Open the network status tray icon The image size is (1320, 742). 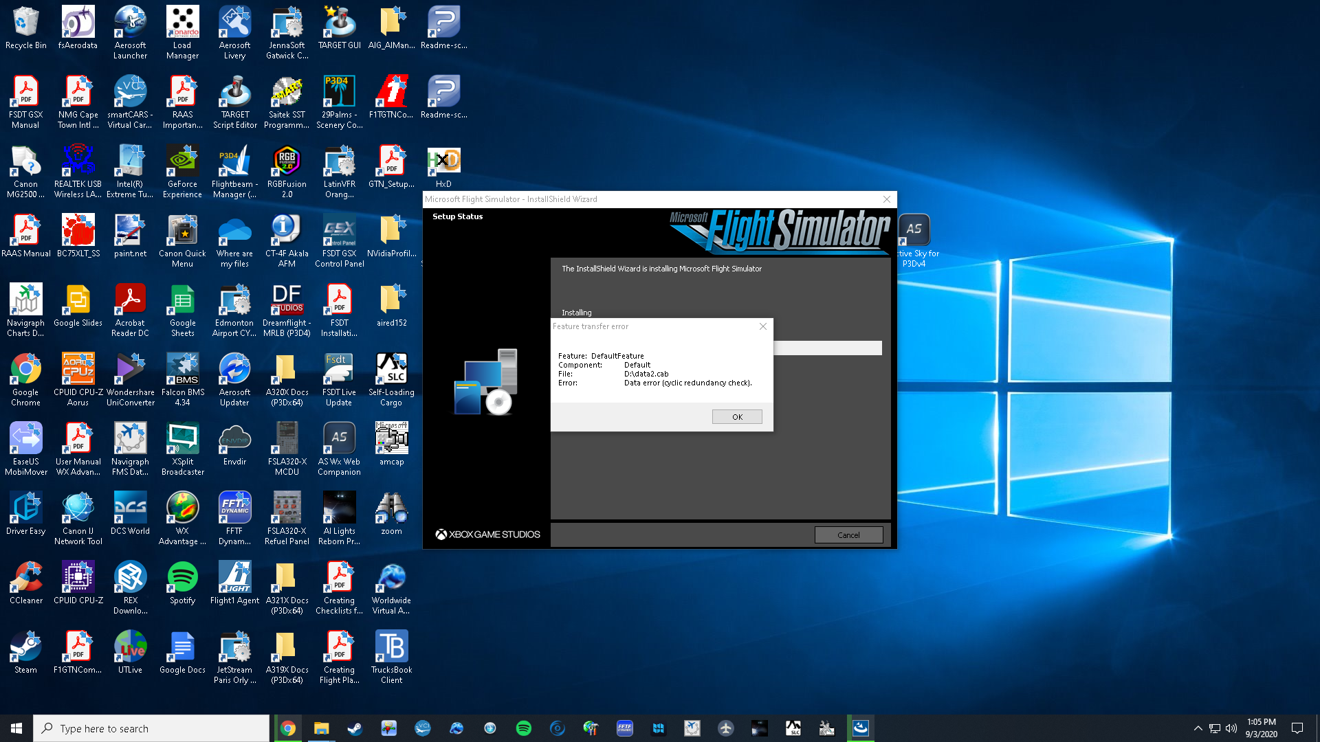pos(1215,728)
